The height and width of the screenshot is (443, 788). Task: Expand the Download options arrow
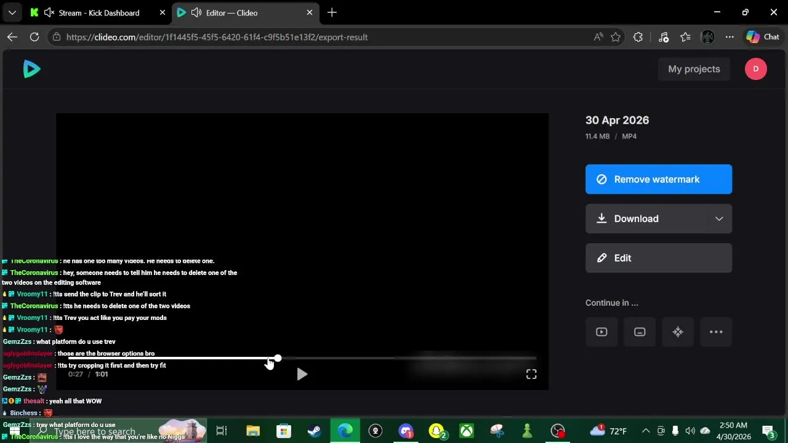pyautogui.click(x=719, y=219)
